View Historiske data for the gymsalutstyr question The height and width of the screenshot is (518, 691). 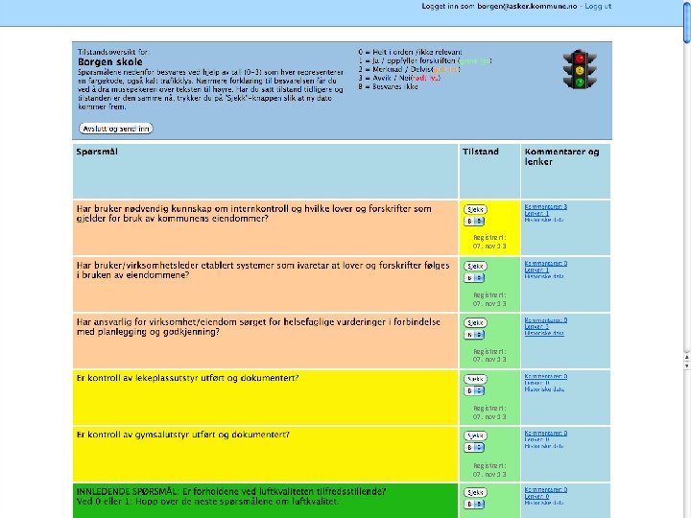click(x=544, y=446)
